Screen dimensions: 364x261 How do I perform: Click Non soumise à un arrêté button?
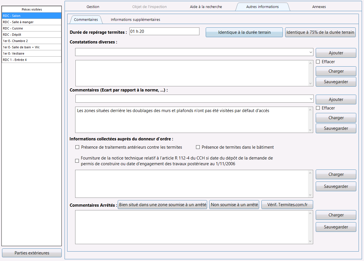tap(234, 205)
